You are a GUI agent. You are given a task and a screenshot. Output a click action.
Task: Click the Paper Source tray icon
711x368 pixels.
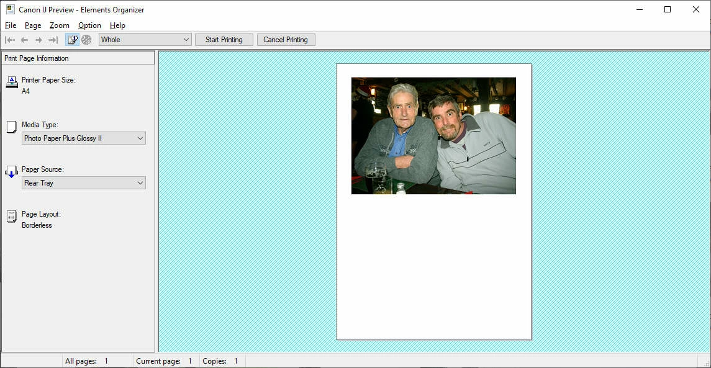click(11, 173)
